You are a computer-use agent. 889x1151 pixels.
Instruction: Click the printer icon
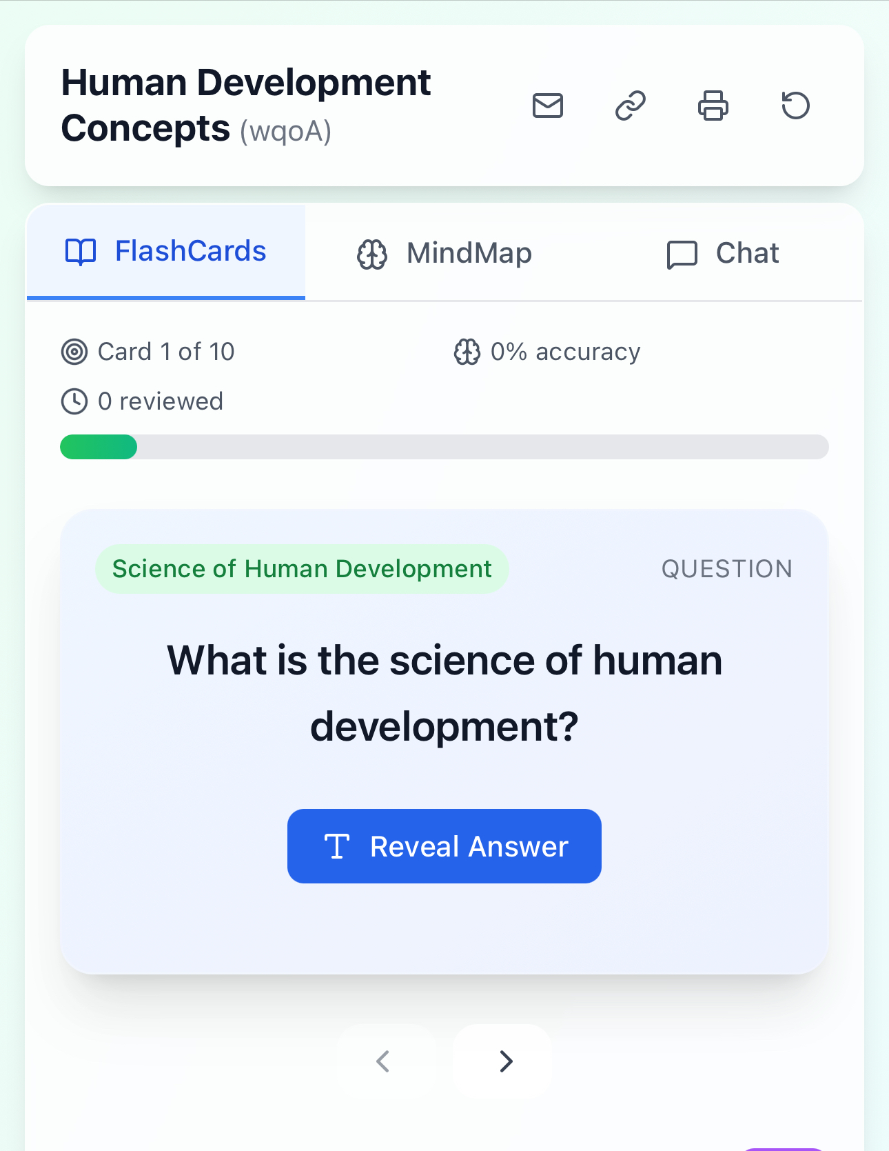(713, 106)
